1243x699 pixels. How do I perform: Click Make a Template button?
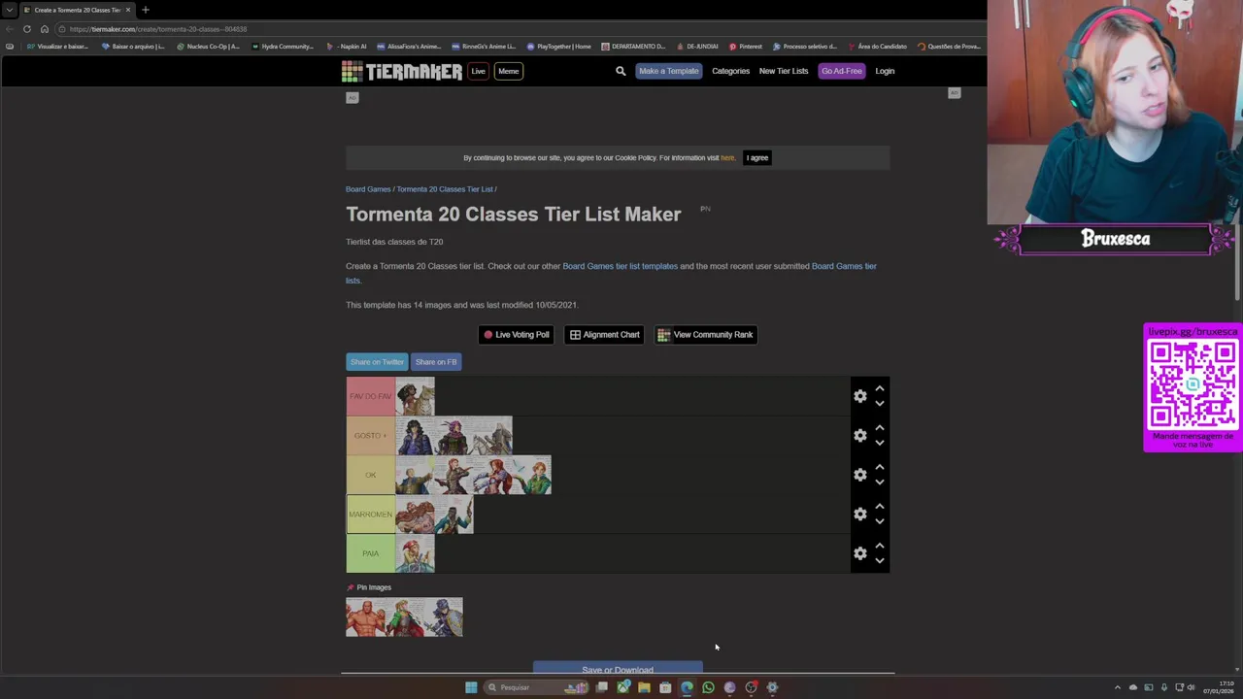pyautogui.click(x=668, y=71)
